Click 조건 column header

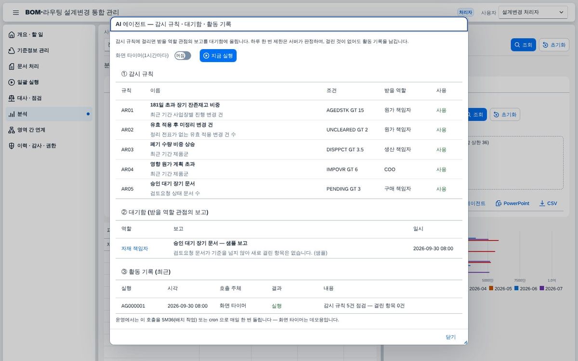331,90
